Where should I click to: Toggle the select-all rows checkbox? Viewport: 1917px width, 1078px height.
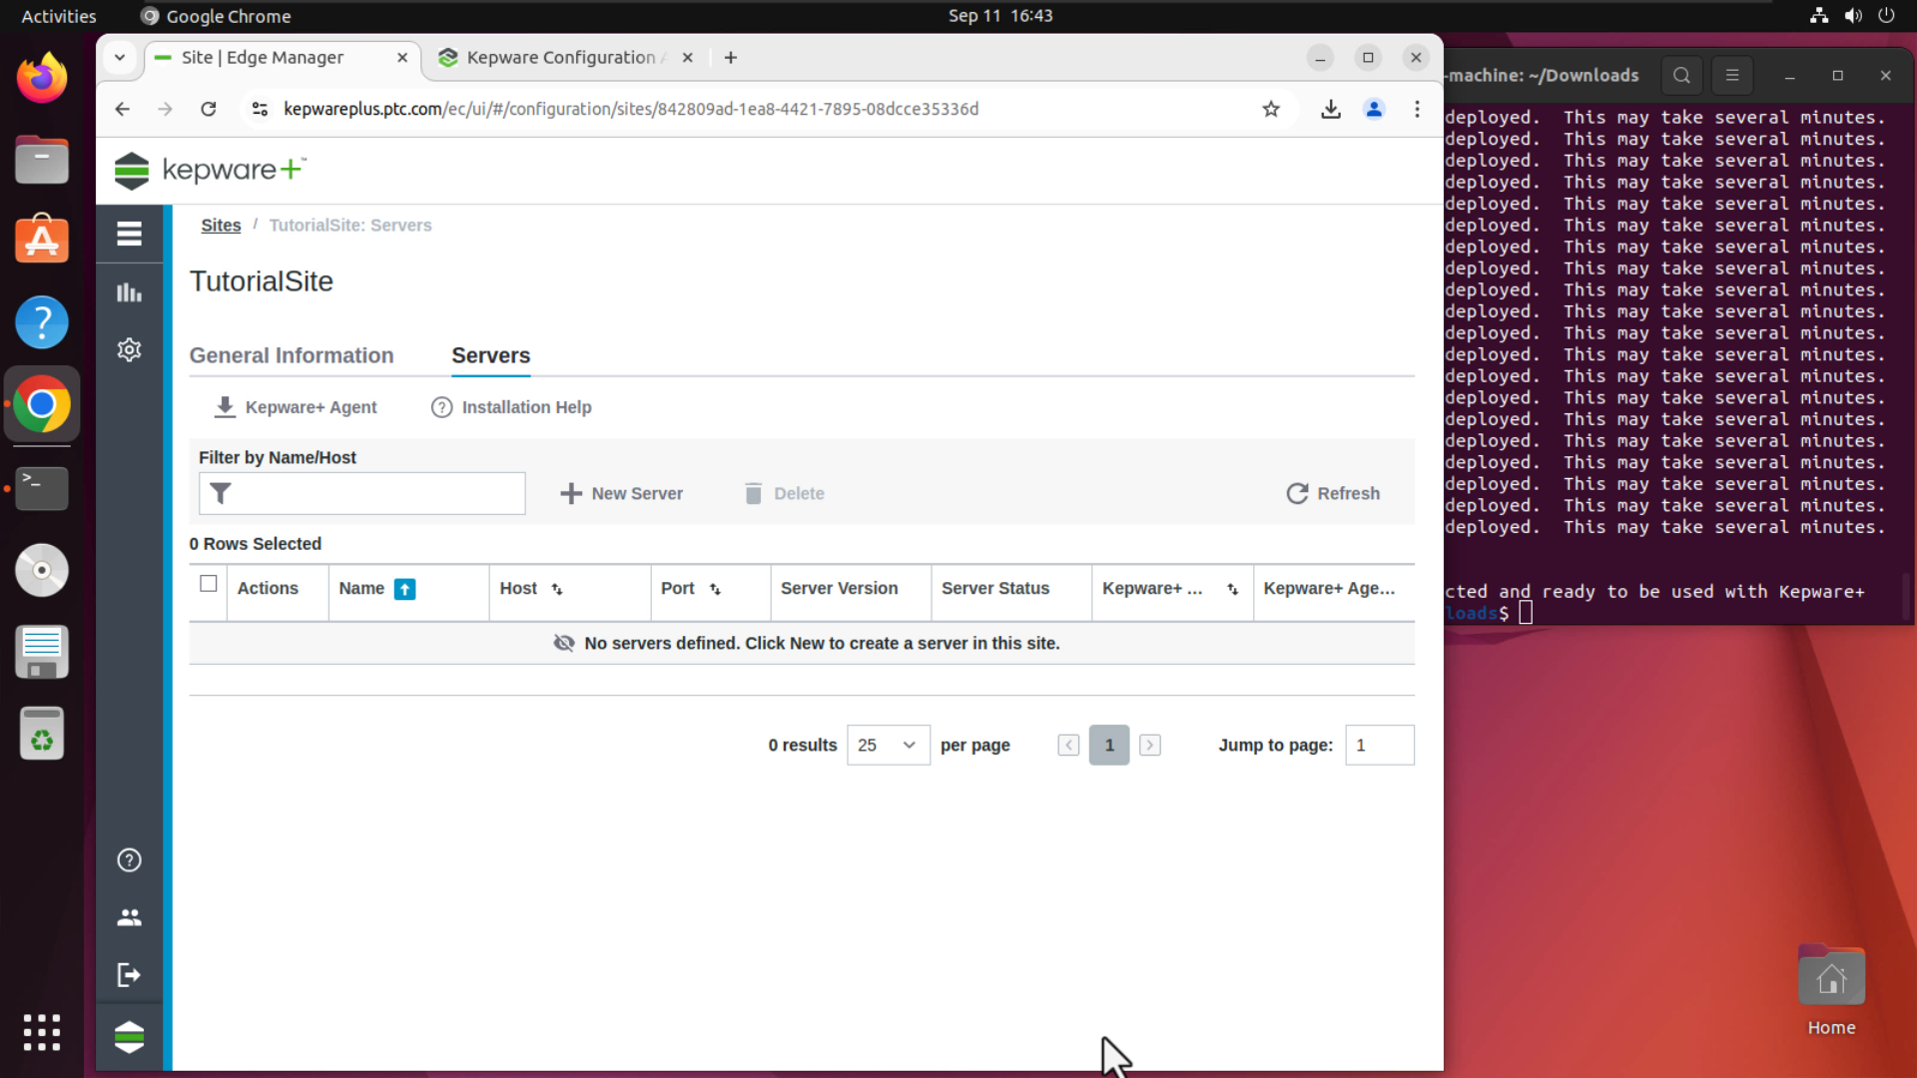pyautogui.click(x=208, y=584)
